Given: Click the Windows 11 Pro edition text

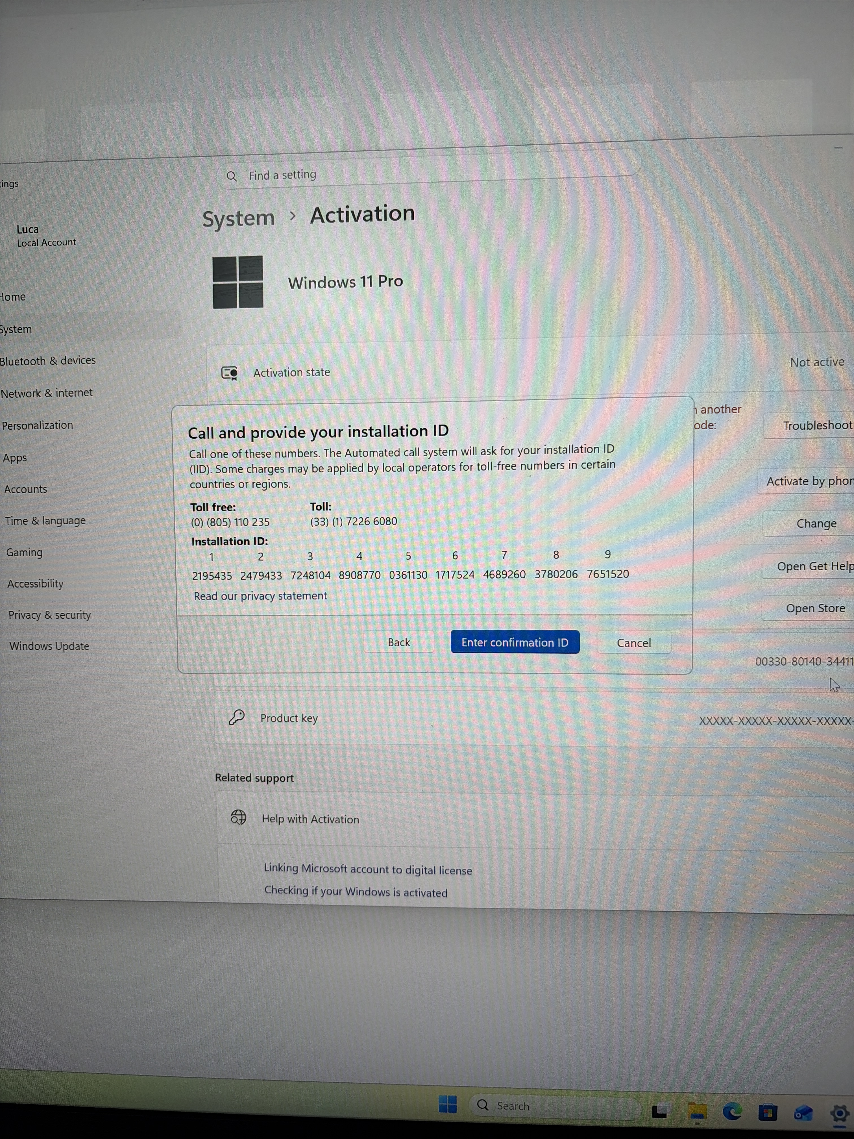Looking at the screenshot, I should pyautogui.click(x=345, y=282).
